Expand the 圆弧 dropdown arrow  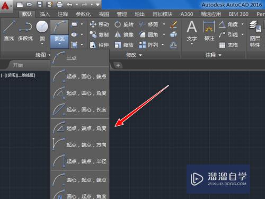tap(59, 44)
